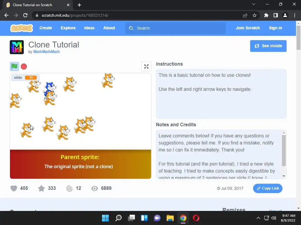
Task: Click the project date Jul 09, 2017
Action: (232, 188)
